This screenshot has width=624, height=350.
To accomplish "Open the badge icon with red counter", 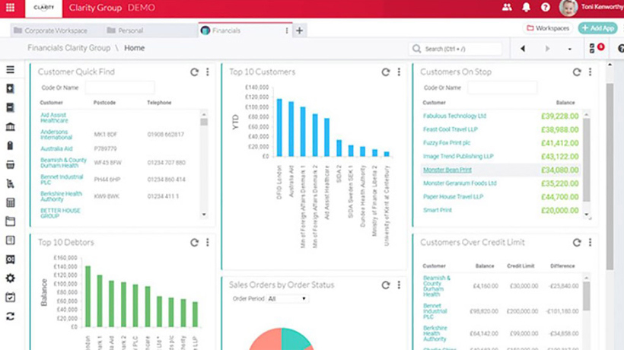I will 597,48.
